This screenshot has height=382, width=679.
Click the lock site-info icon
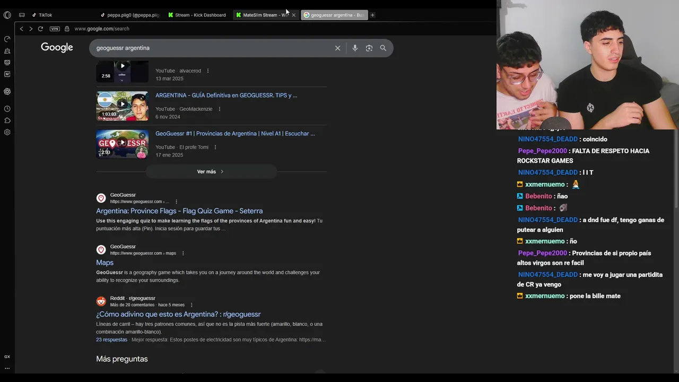[67, 29]
